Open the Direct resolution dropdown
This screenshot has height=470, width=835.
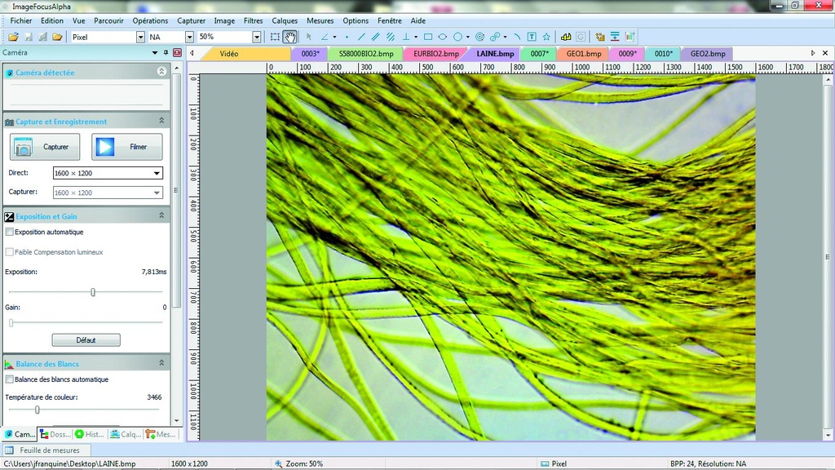pos(158,173)
